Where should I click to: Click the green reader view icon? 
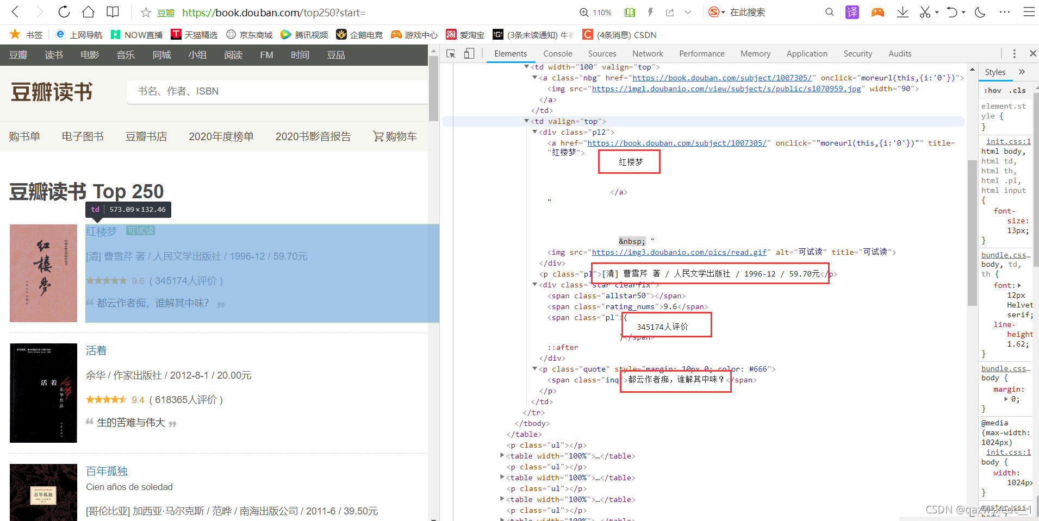[x=630, y=12]
